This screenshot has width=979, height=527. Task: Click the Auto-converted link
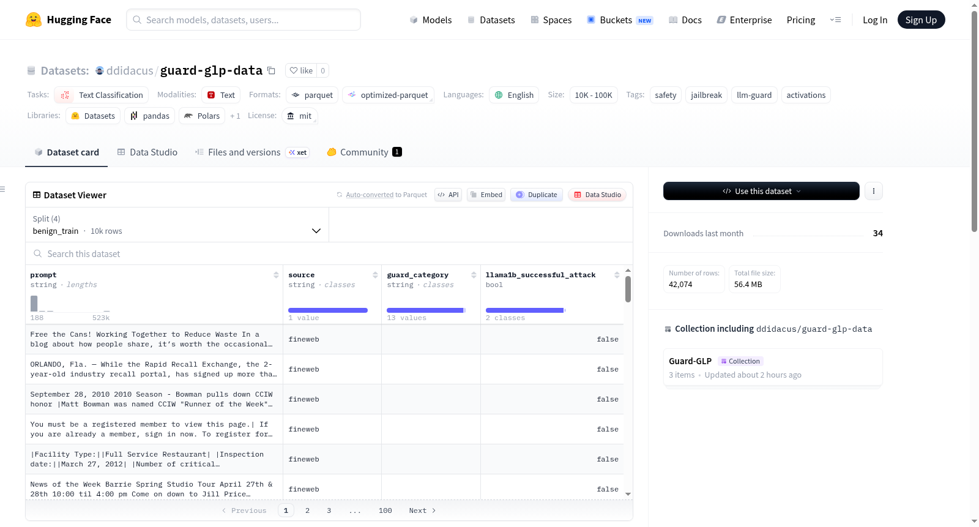coord(370,195)
